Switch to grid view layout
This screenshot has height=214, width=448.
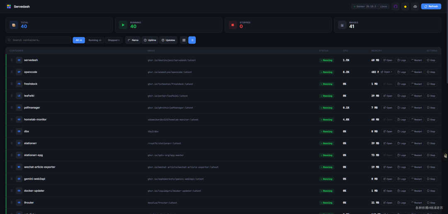coord(184,40)
